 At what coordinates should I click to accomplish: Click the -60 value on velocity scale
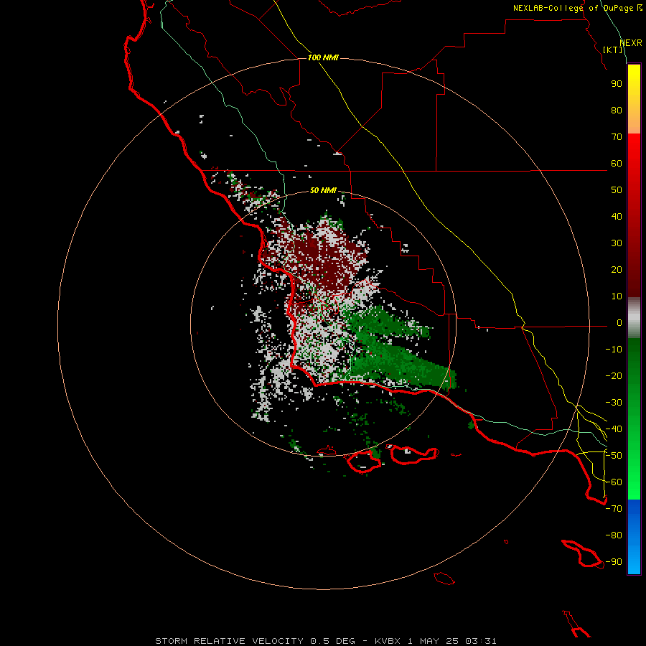click(x=614, y=482)
